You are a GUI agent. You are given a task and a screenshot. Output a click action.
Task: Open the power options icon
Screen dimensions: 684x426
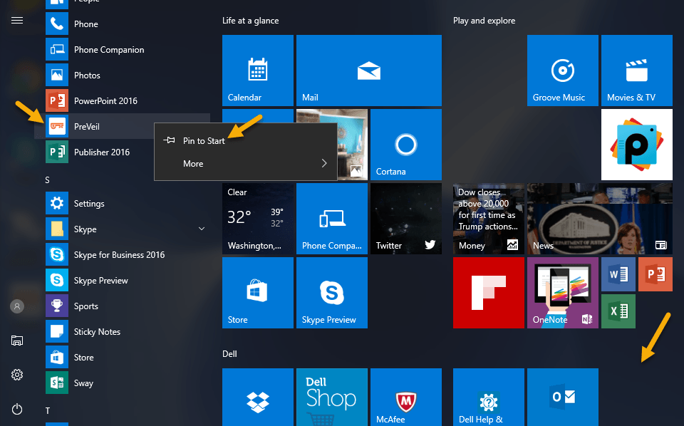click(x=16, y=409)
